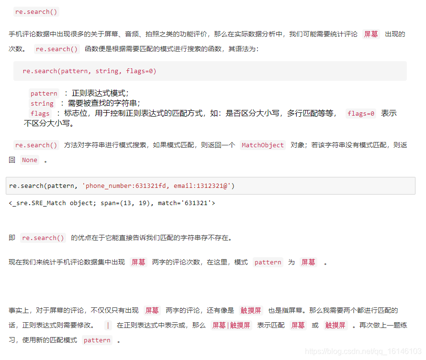Click re.search() tag before 方法对字符串进行模式搜索

pyautogui.click(x=36, y=145)
